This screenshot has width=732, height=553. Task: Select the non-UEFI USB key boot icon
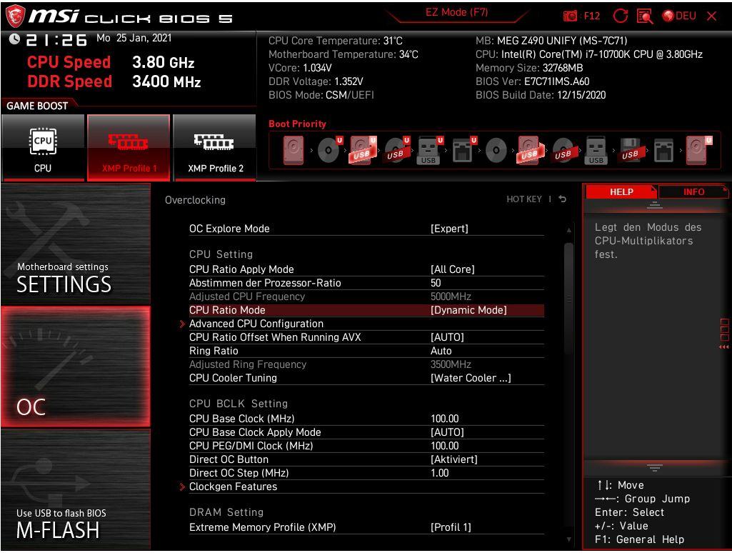(596, 150)
